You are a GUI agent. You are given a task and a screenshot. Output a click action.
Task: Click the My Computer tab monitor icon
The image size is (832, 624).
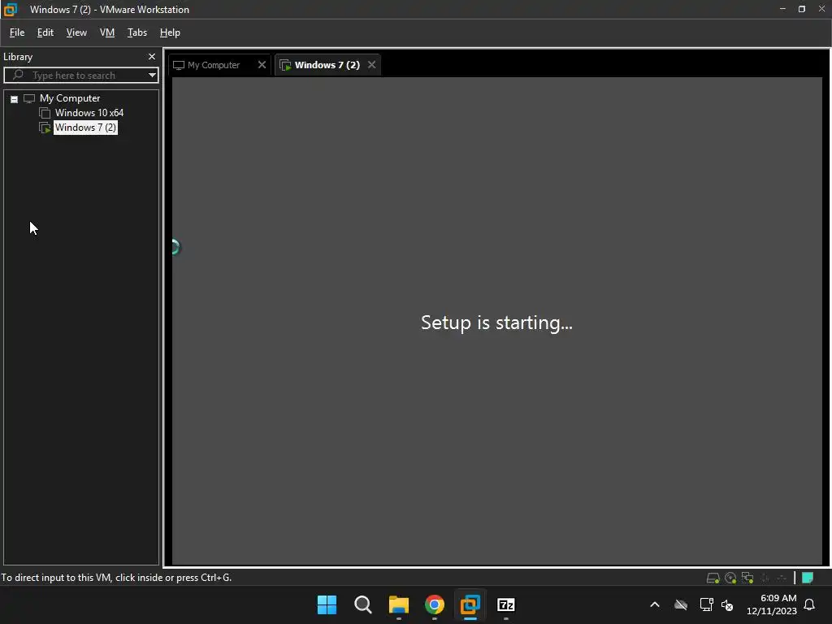(x=179, y=65)
